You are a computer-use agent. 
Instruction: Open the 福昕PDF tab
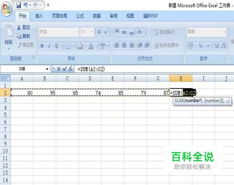coord(150,16)
